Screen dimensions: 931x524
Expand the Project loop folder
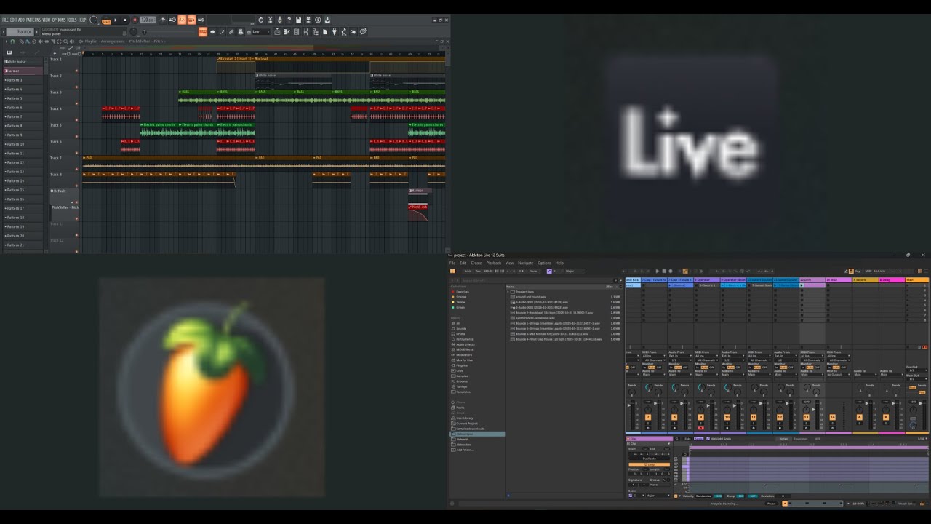(508, 292)
